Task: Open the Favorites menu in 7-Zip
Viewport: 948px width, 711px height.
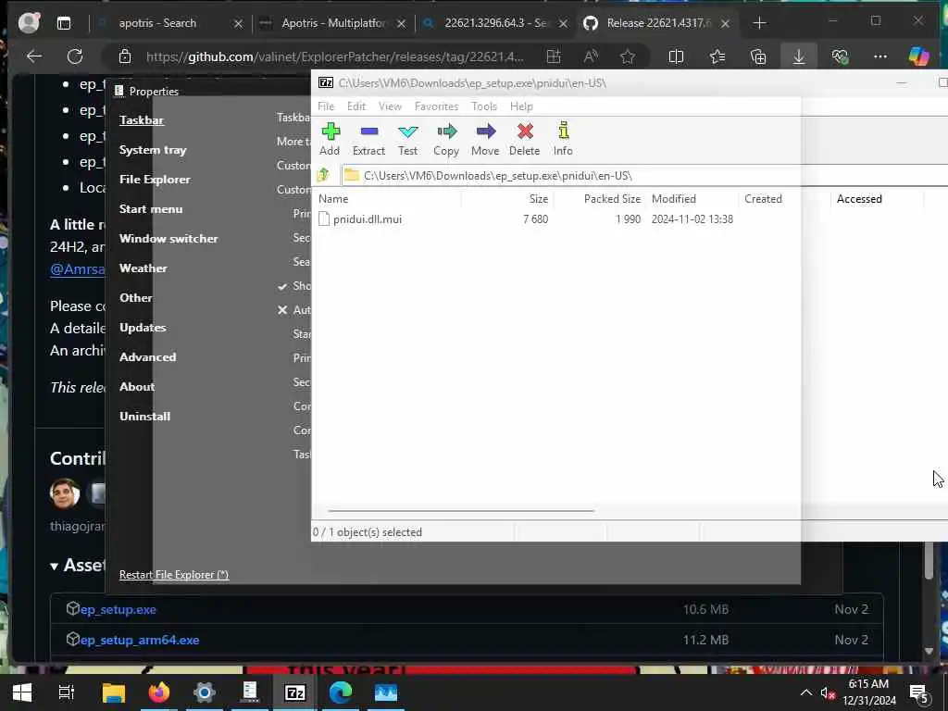Action: pos(437,106)
